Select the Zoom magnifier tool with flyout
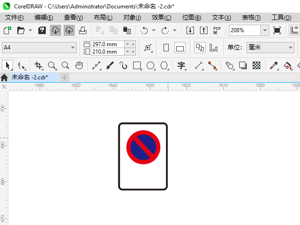The height and width of the screenshot is (225, 300). (x=52, y=65)
